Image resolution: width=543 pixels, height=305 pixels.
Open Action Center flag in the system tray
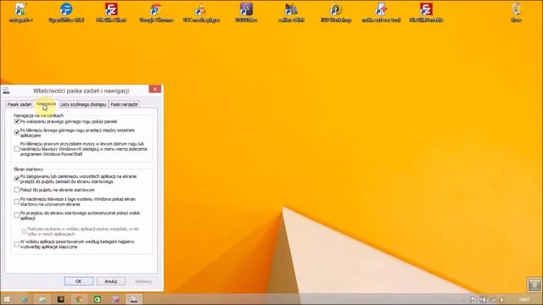(x=473, y=300)
